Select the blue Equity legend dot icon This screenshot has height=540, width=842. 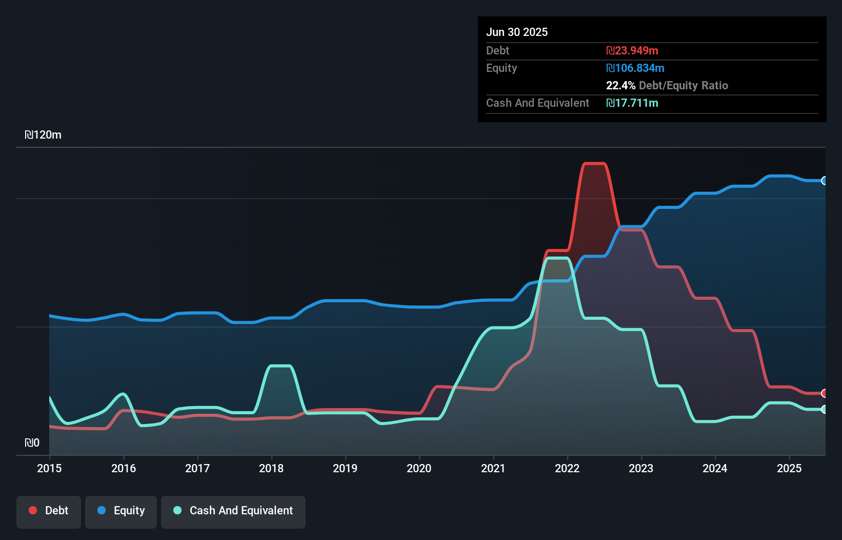coord(102,510)
